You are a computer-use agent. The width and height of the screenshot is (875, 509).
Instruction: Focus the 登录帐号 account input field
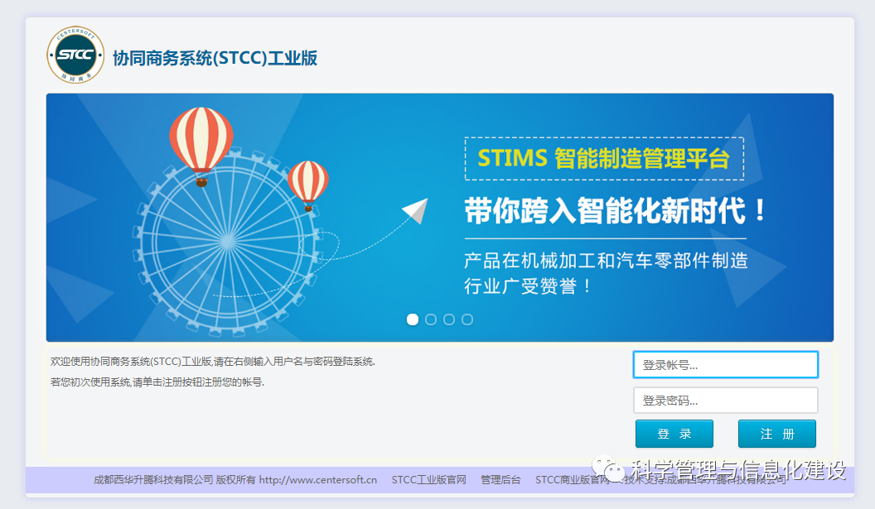[726, 365]
